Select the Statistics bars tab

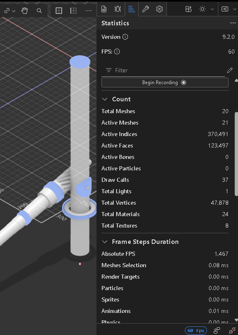(x=132, y=9)
